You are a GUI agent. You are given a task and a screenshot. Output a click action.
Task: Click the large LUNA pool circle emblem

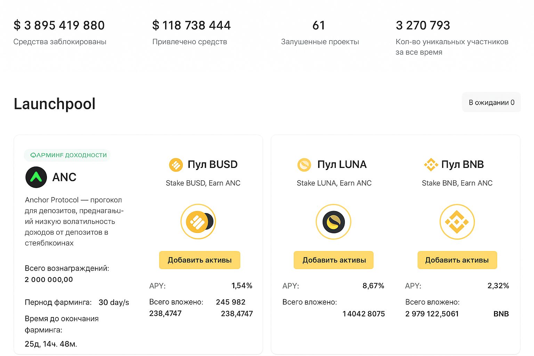pos(333,221)
